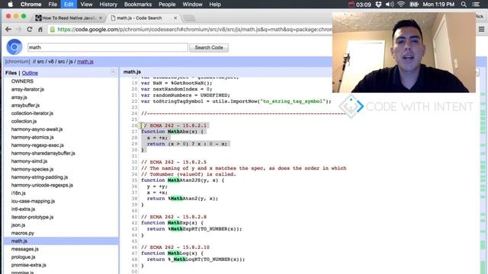
Task: Open harmony-species.js file
Action: coord(32,169)
